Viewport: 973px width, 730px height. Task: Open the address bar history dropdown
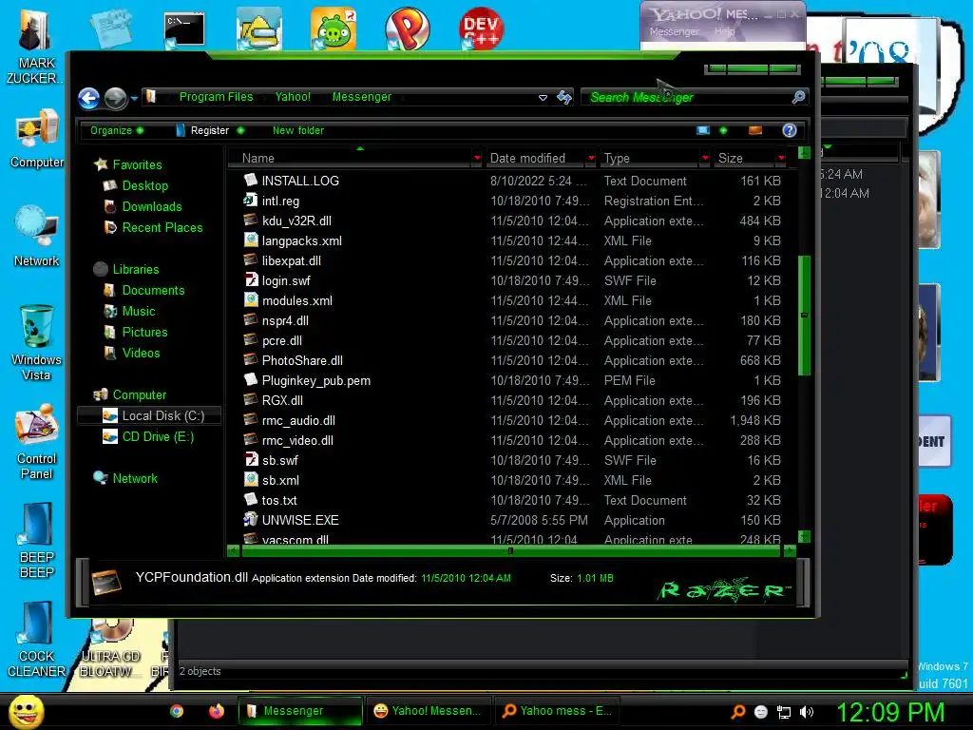click(x=543, y=98)
